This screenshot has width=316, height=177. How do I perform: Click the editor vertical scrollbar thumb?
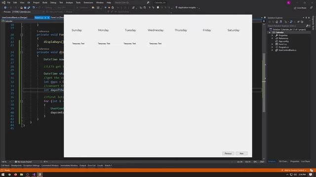(x=264, y=83)
